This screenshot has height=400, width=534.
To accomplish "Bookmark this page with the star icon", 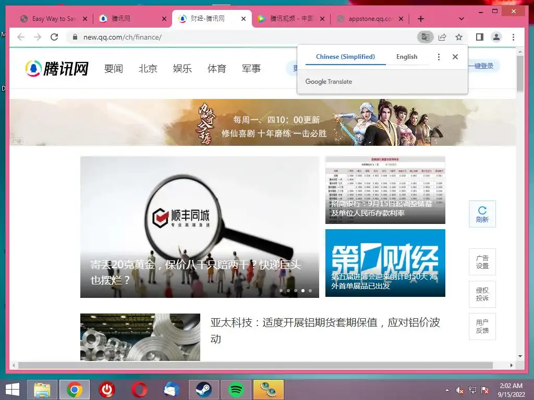I will pos(459,37).
